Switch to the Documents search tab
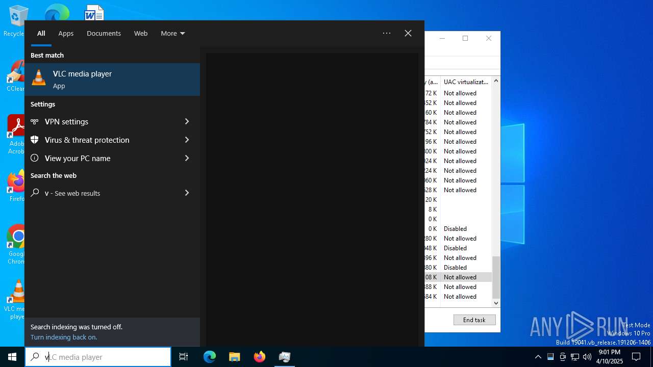Viewport: 653px width, 367px height. 104,33
